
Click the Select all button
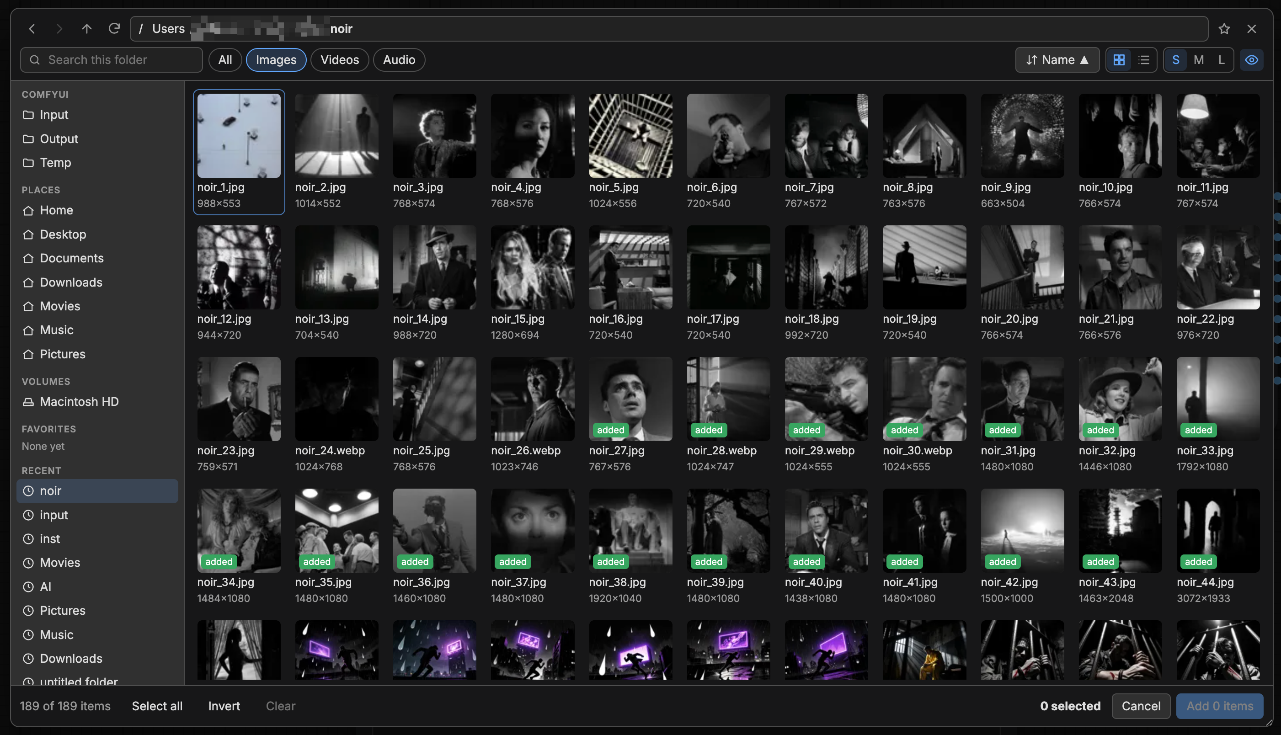tap(157, 706)
